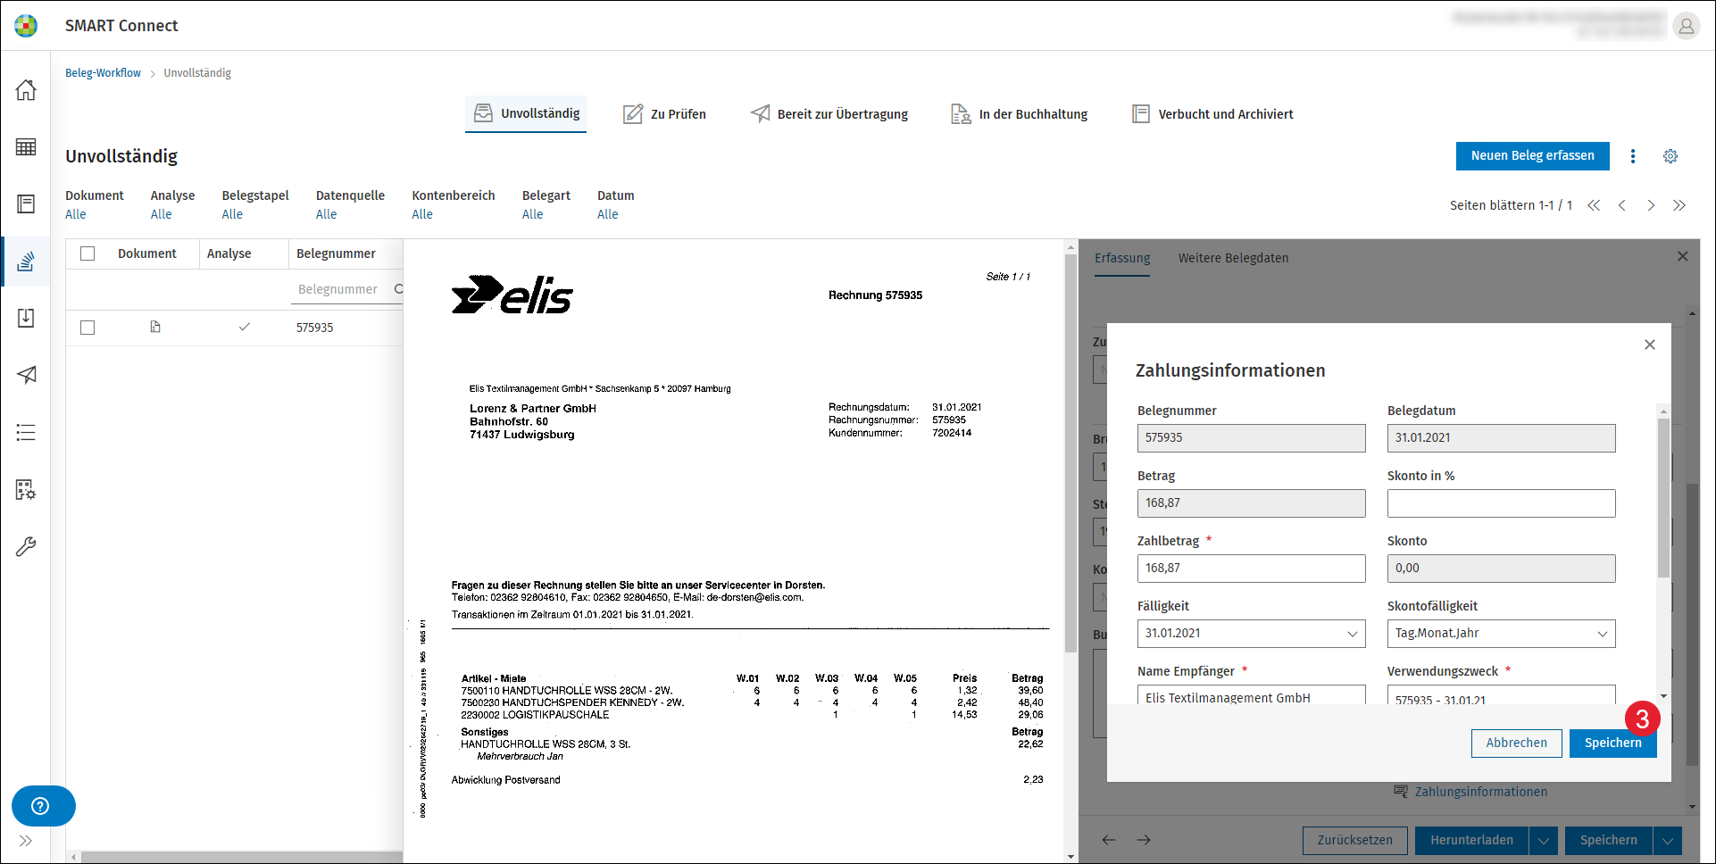
Task: Click Speichern in the Zahlungsinformationen dialog
Action: (1612, 744)
